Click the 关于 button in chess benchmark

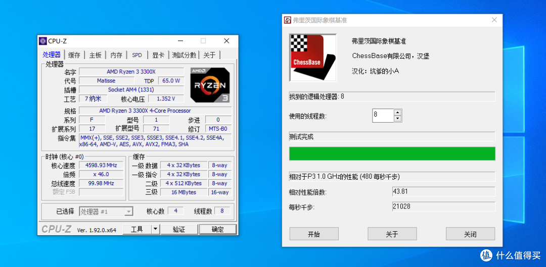click(x=392, y=234)
